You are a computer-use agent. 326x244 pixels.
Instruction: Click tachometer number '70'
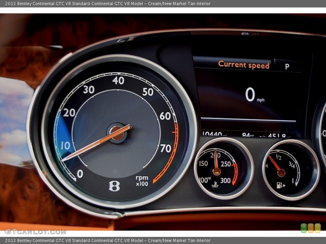coord(166,148)
